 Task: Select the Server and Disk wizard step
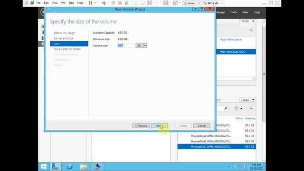pos(64,38)
